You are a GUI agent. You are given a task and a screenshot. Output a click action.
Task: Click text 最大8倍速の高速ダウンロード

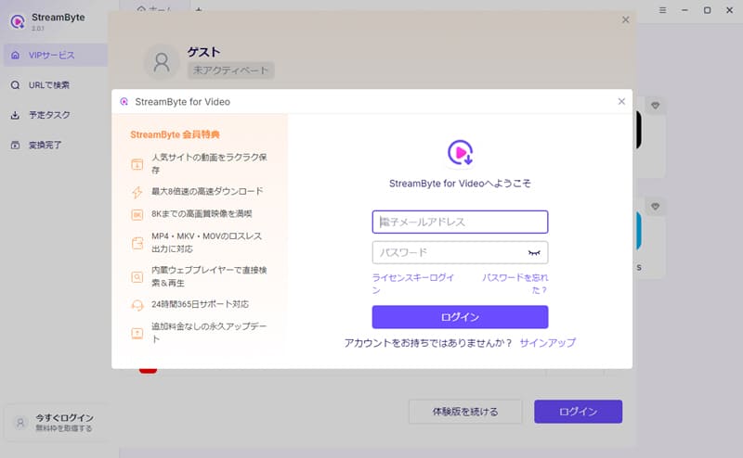tap(207, 191)
